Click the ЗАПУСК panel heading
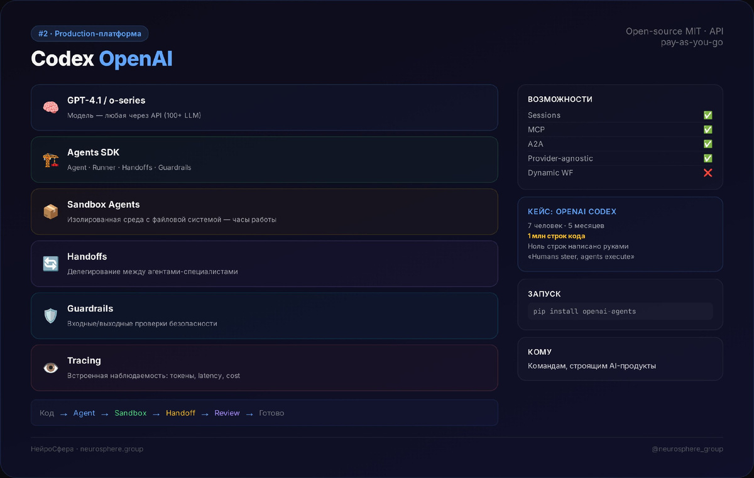 (544, 294)
